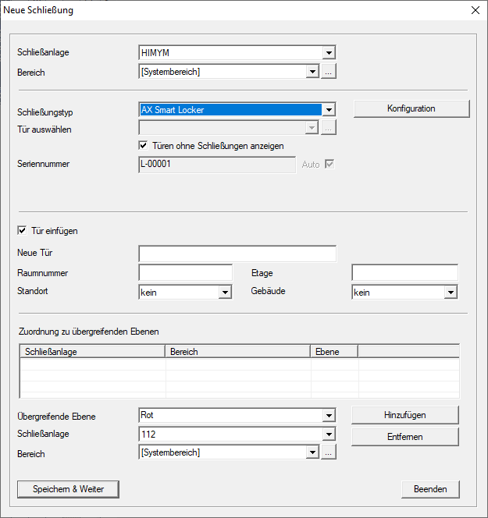Click the Etage input field
488x518 pixels.
point(404,272)
